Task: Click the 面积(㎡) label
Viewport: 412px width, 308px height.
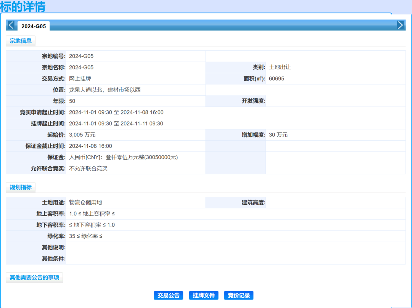Action: (x=254, y=79)
